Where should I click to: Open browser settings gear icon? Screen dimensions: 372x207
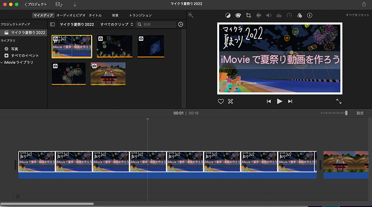tap(181, 24)
